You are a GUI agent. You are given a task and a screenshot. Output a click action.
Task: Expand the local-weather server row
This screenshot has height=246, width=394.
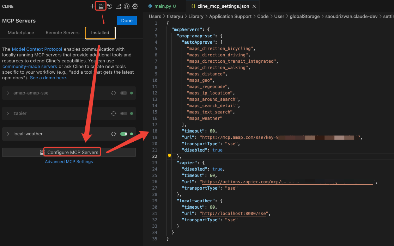point(8,134)
